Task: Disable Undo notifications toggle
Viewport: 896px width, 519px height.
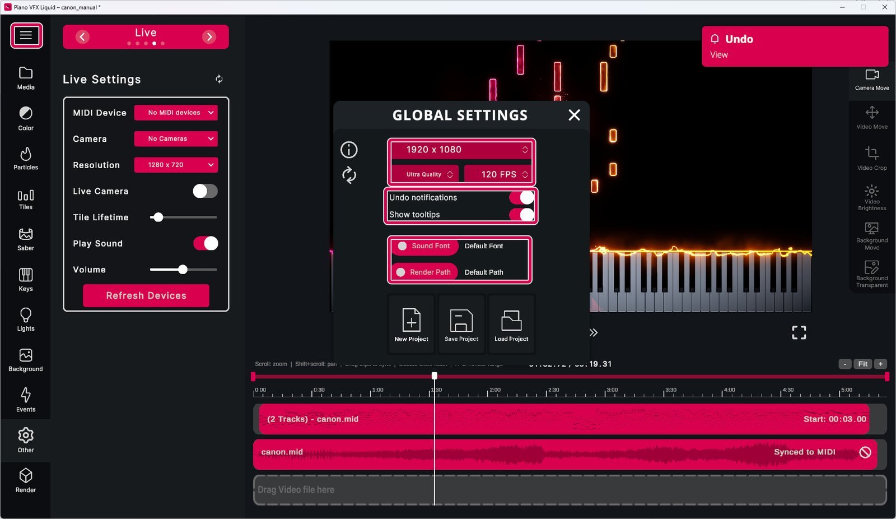Action: click(521, 197)
